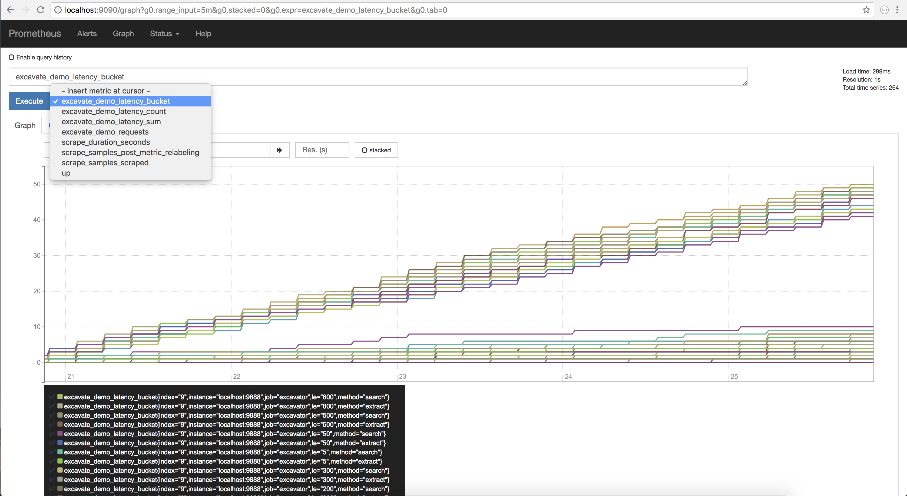Click the browser forward arrow
The image size is (907, 496).
(25, 10)
